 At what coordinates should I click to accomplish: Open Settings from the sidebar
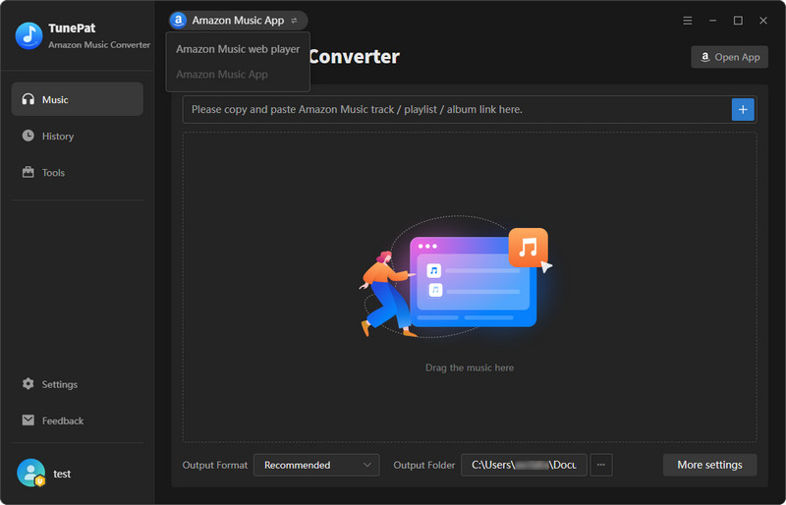pyautogui.click(x=78, y=384)
